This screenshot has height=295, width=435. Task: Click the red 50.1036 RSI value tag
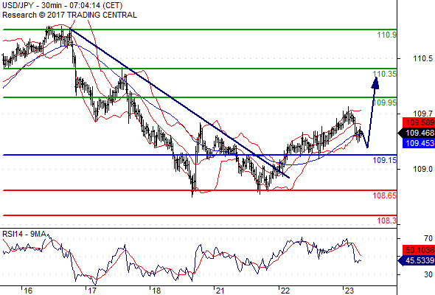pos(419,250)
